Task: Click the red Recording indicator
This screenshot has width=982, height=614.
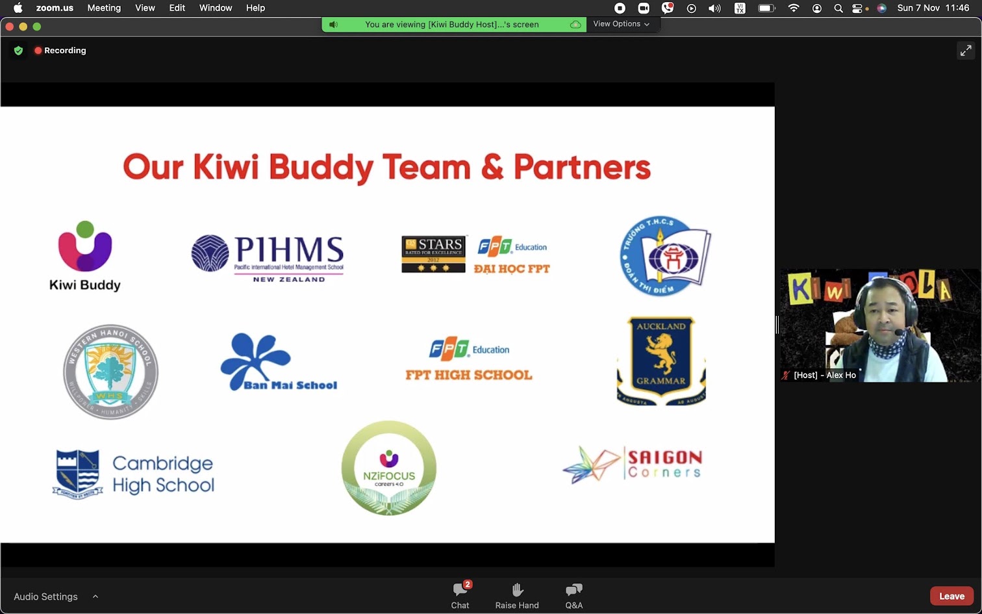Action: point(60,51)
